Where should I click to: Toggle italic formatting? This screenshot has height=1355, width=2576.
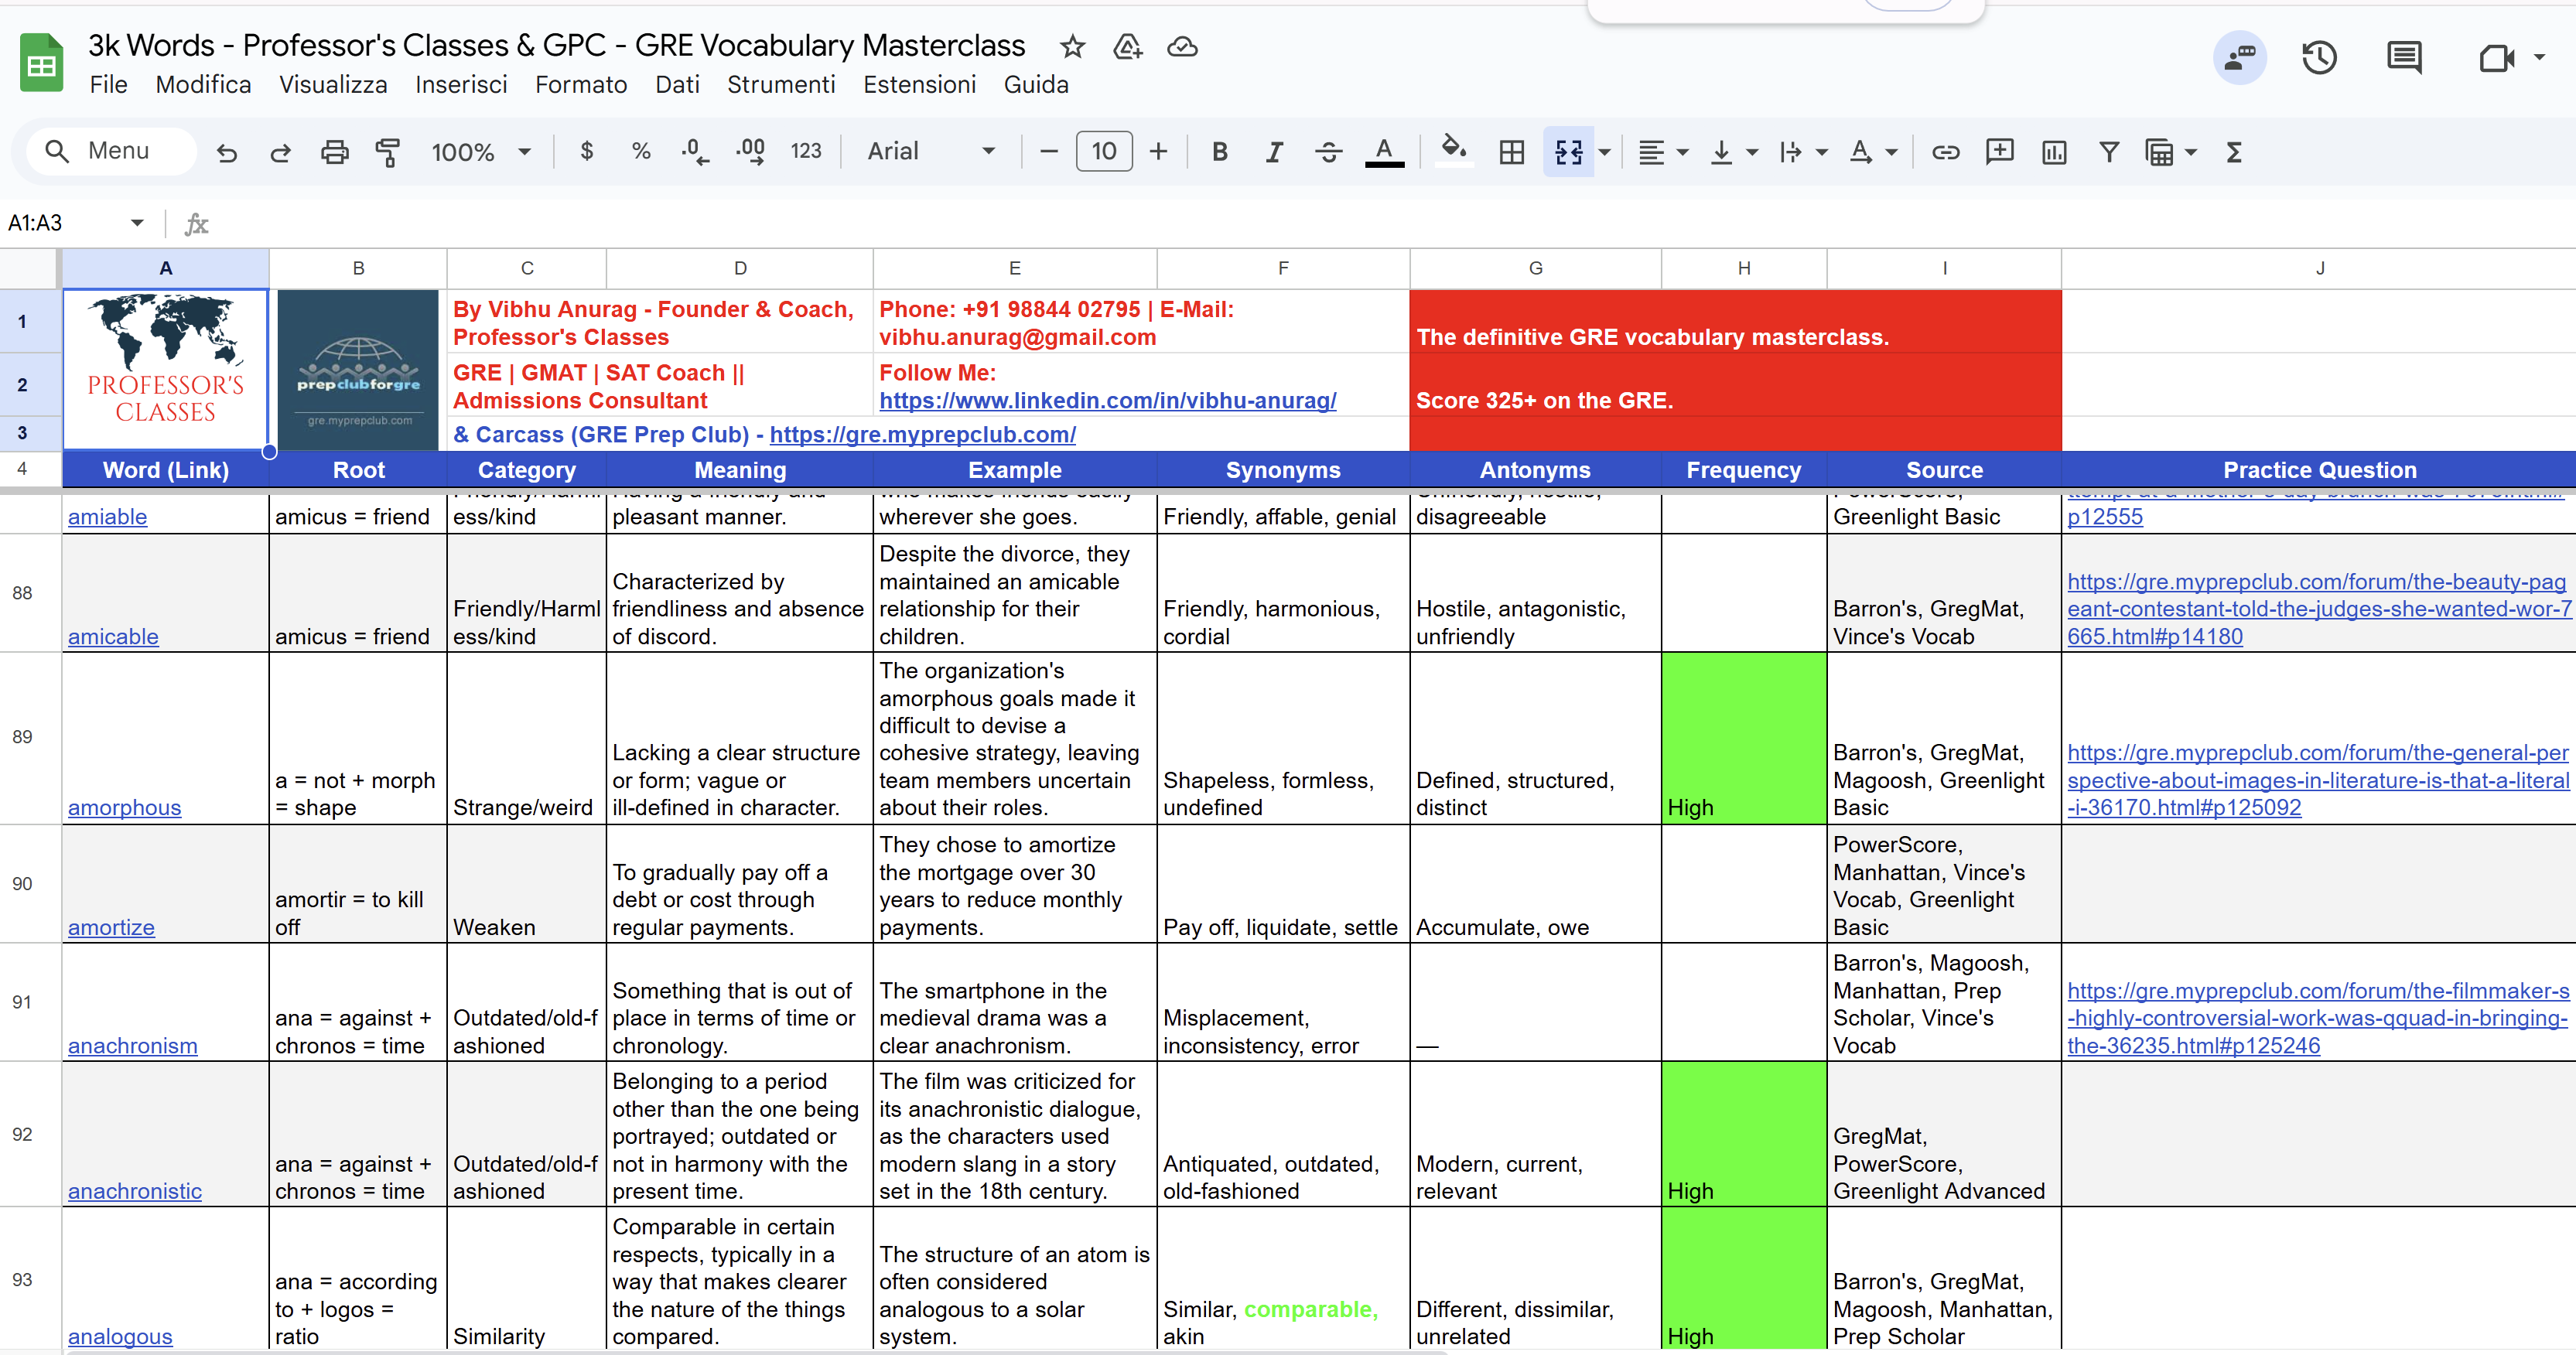[1274, 152]
